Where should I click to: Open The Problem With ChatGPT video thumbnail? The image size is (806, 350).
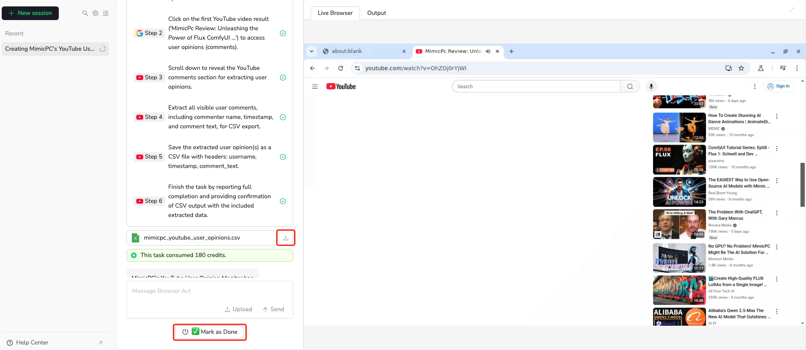coord(679,224)
